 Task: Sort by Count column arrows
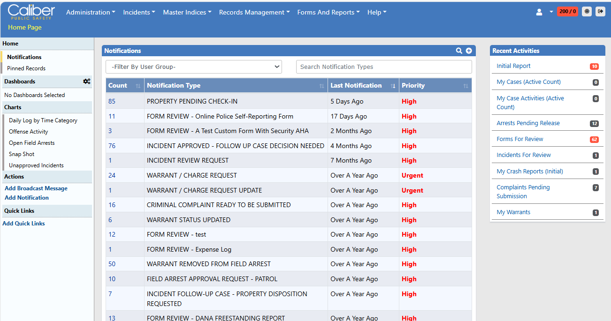[138, 86]
